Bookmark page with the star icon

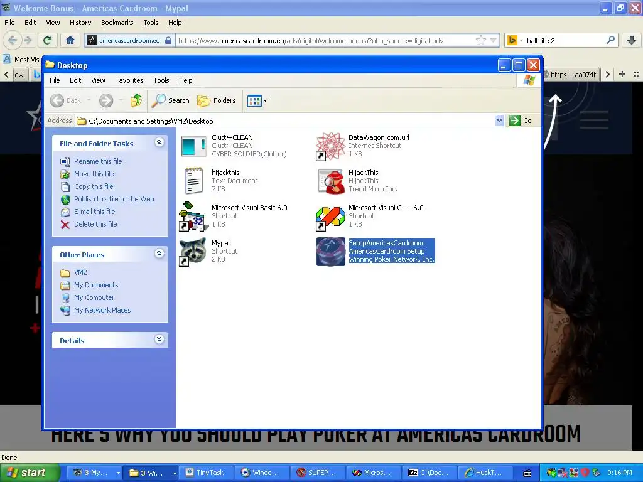coord(480,41)
